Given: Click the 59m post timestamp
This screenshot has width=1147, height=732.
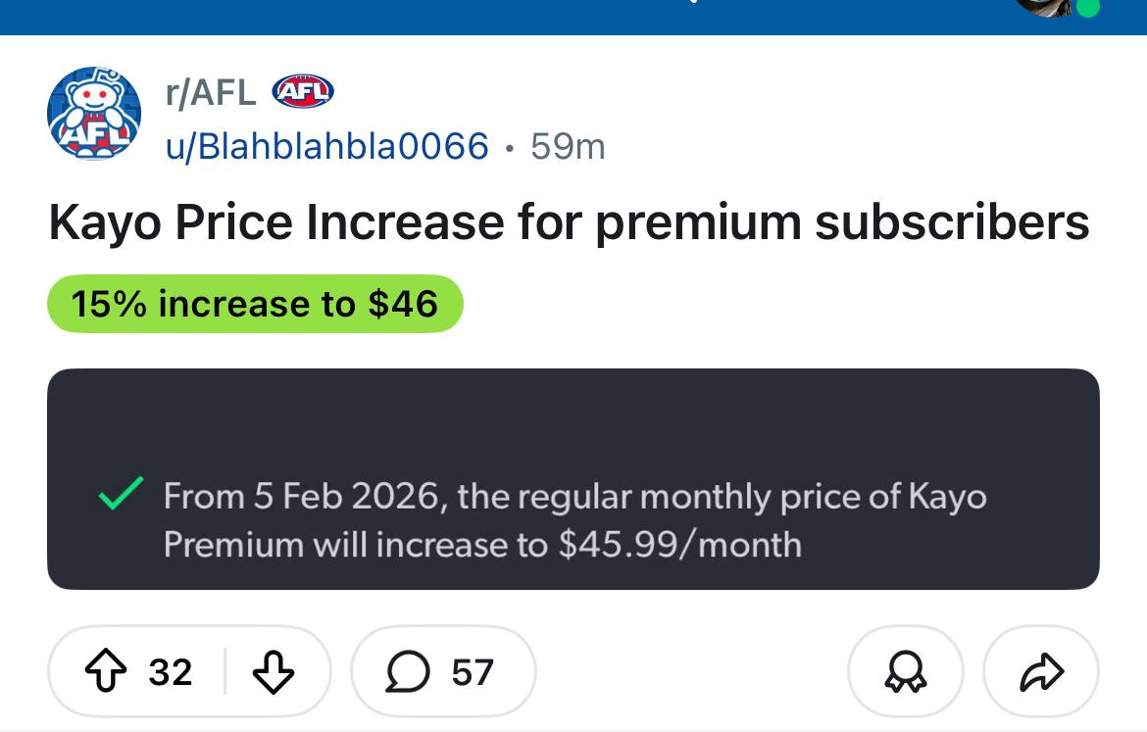Looking at the screenshot, I should 568,147.
